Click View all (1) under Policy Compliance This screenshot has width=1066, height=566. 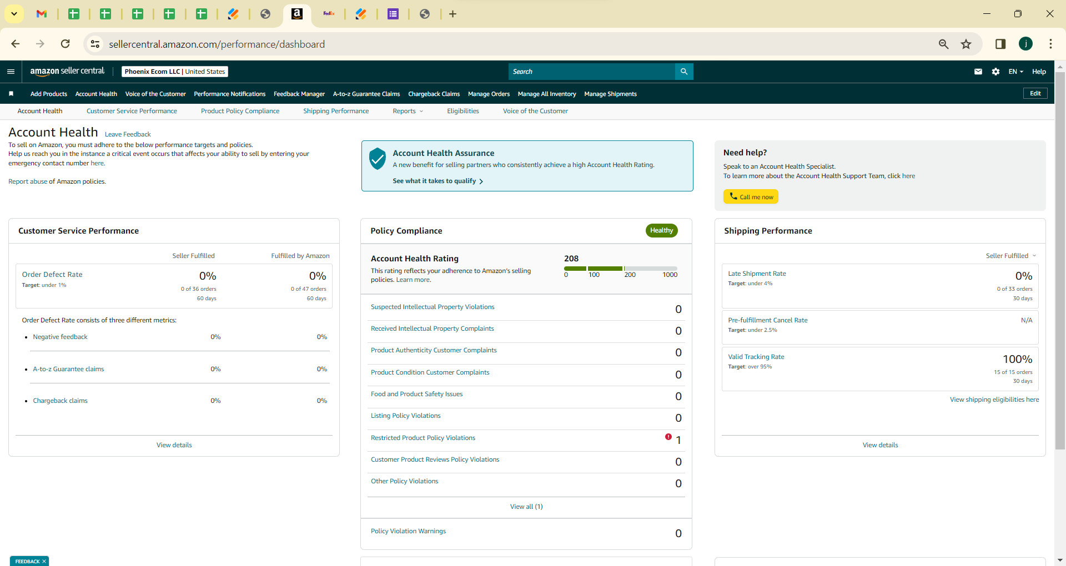click(526, 507)
